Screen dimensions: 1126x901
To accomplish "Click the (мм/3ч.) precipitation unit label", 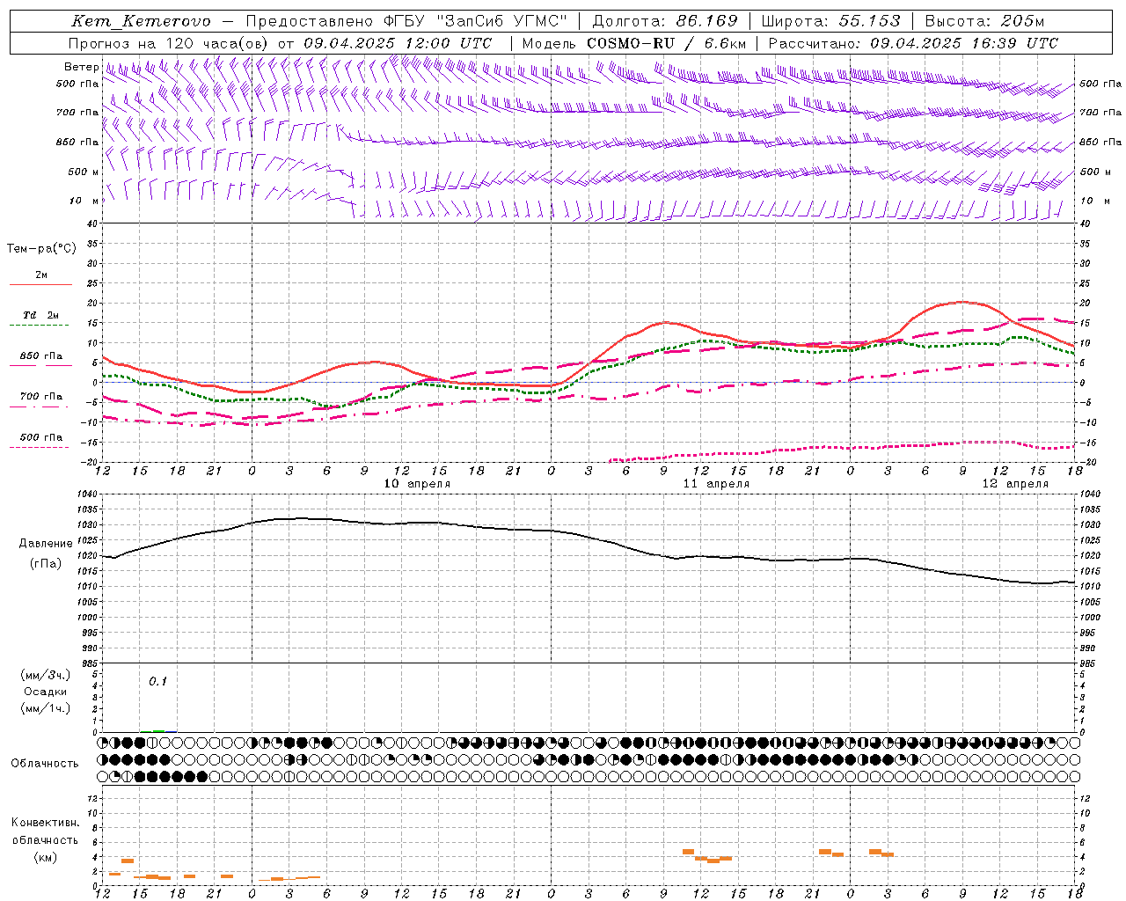I will (x=46, y=675).
